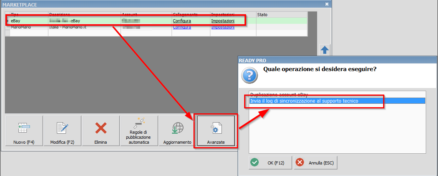Select the ManoMano cell in the Tipo column
Image resolution: width=438 pixels, height=176 pixels.
pyautogui.click(x=29, y=27)
